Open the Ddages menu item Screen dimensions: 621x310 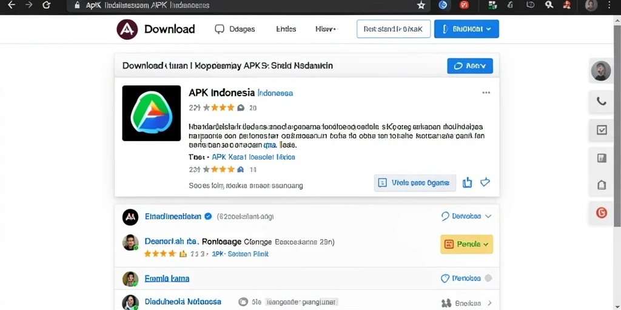click(x=242, y=29)
